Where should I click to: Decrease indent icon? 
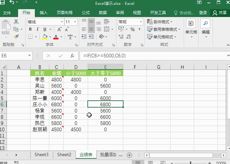tap(84, 37)
